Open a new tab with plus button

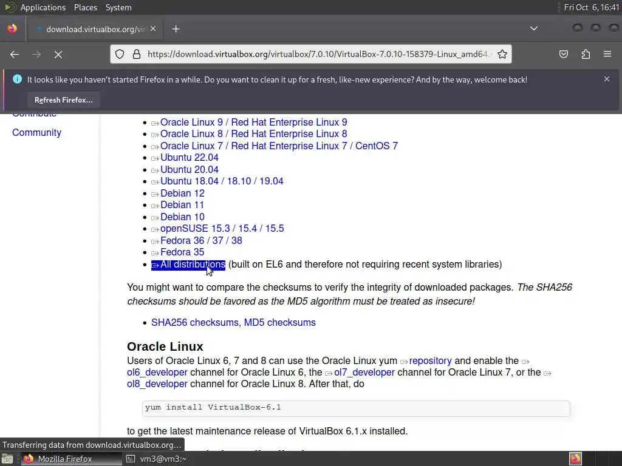pyautogui.click(x=176, y=29)
